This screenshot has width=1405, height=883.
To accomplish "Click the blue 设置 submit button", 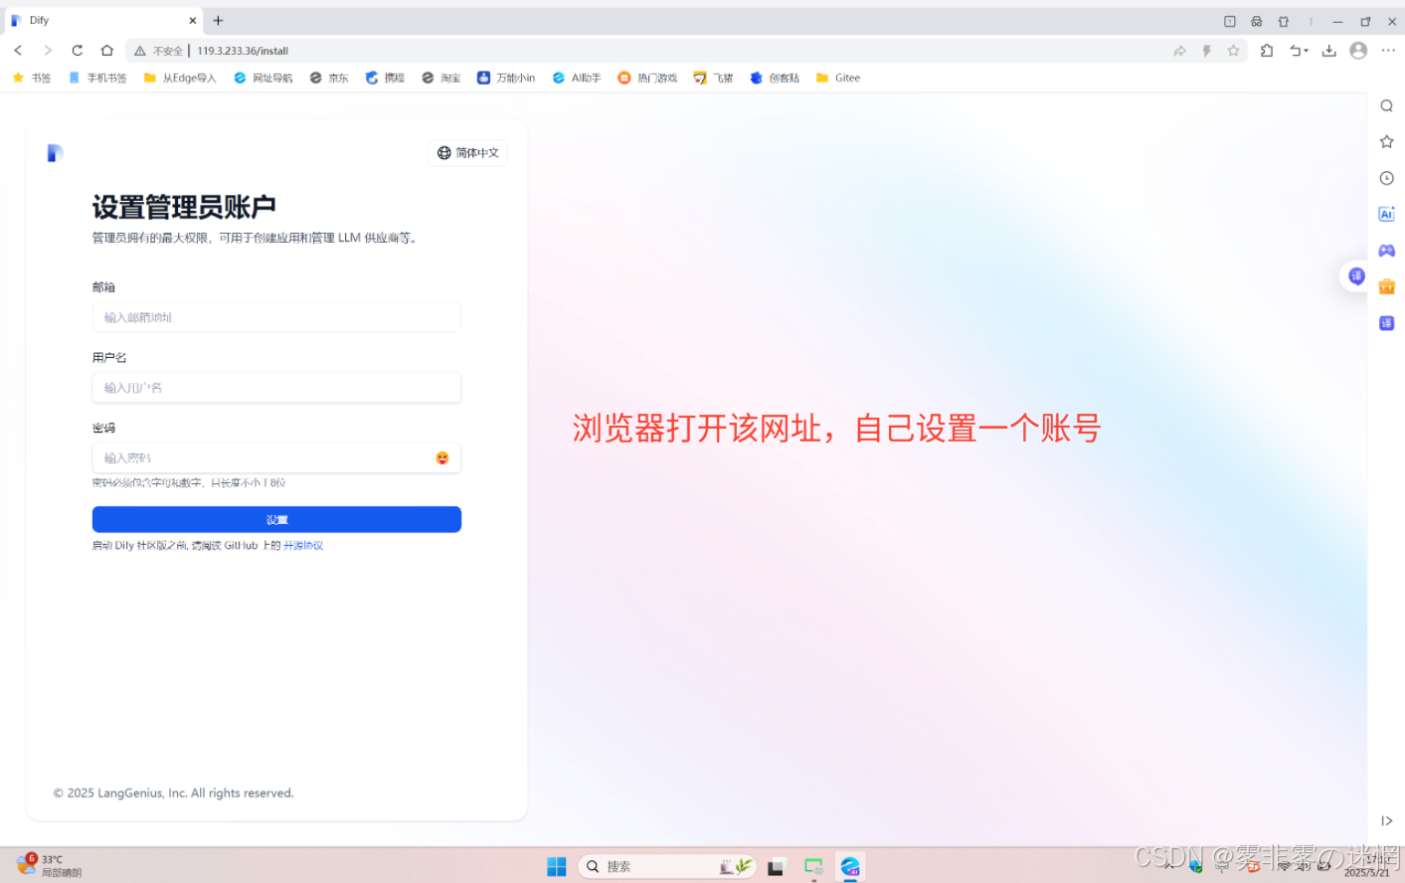I will click(x=276, y=519).
